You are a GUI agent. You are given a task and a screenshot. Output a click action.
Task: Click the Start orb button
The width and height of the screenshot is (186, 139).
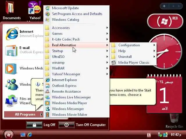coord(8,135)
